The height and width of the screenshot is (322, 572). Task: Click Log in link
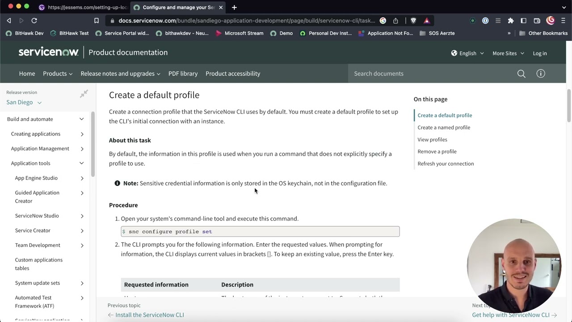coord(540,53)
